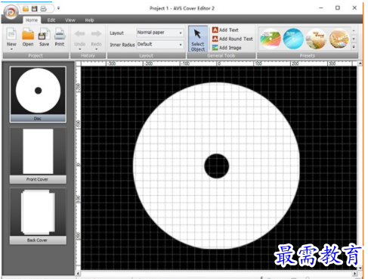Select the Back Cover thumbnail
Viewport: 368px width, 279px height.
click(38, 216)
